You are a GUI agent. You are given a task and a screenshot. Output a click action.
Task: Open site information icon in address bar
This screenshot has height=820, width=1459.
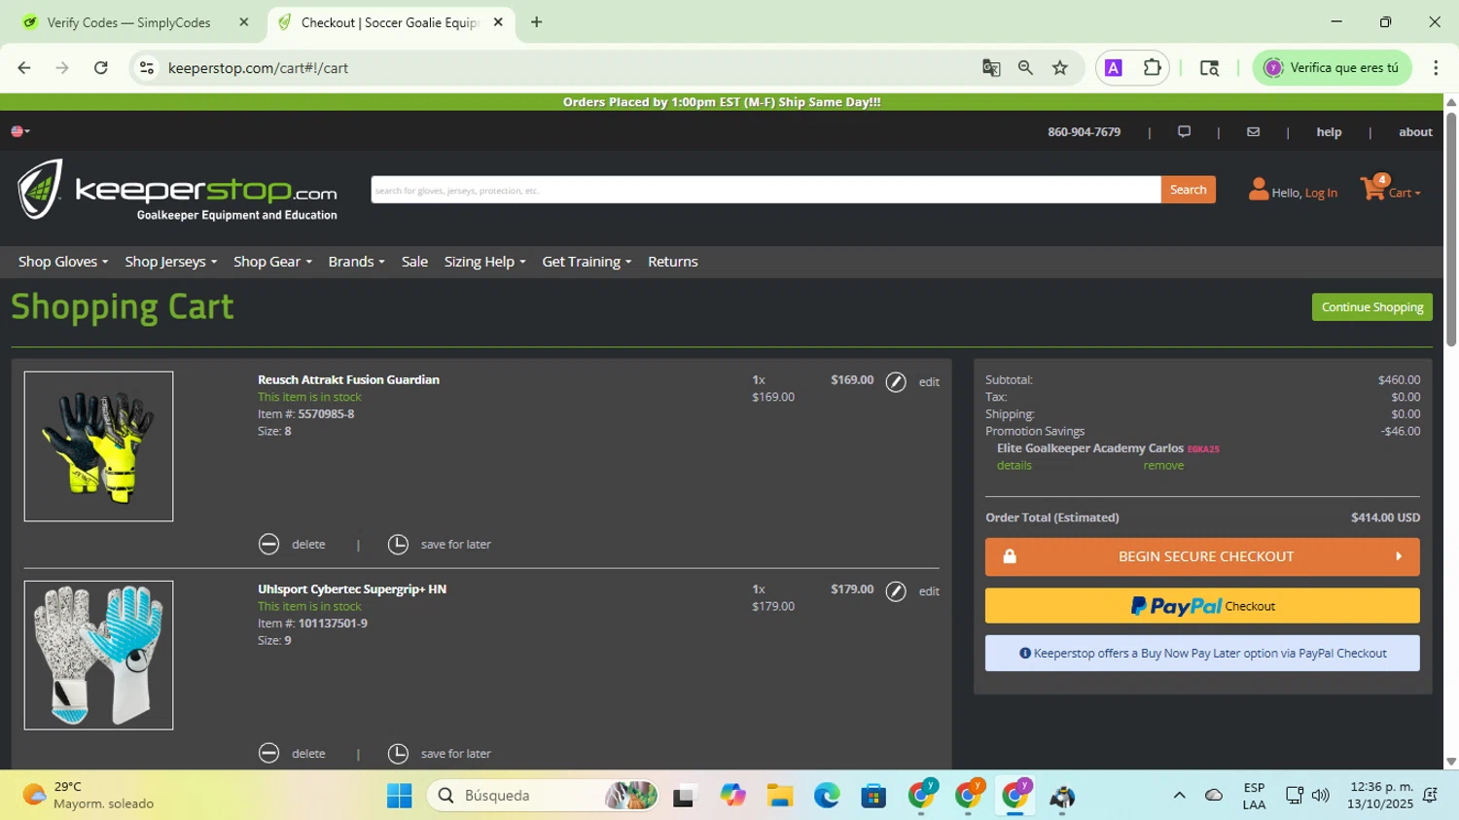click(147, 68)
